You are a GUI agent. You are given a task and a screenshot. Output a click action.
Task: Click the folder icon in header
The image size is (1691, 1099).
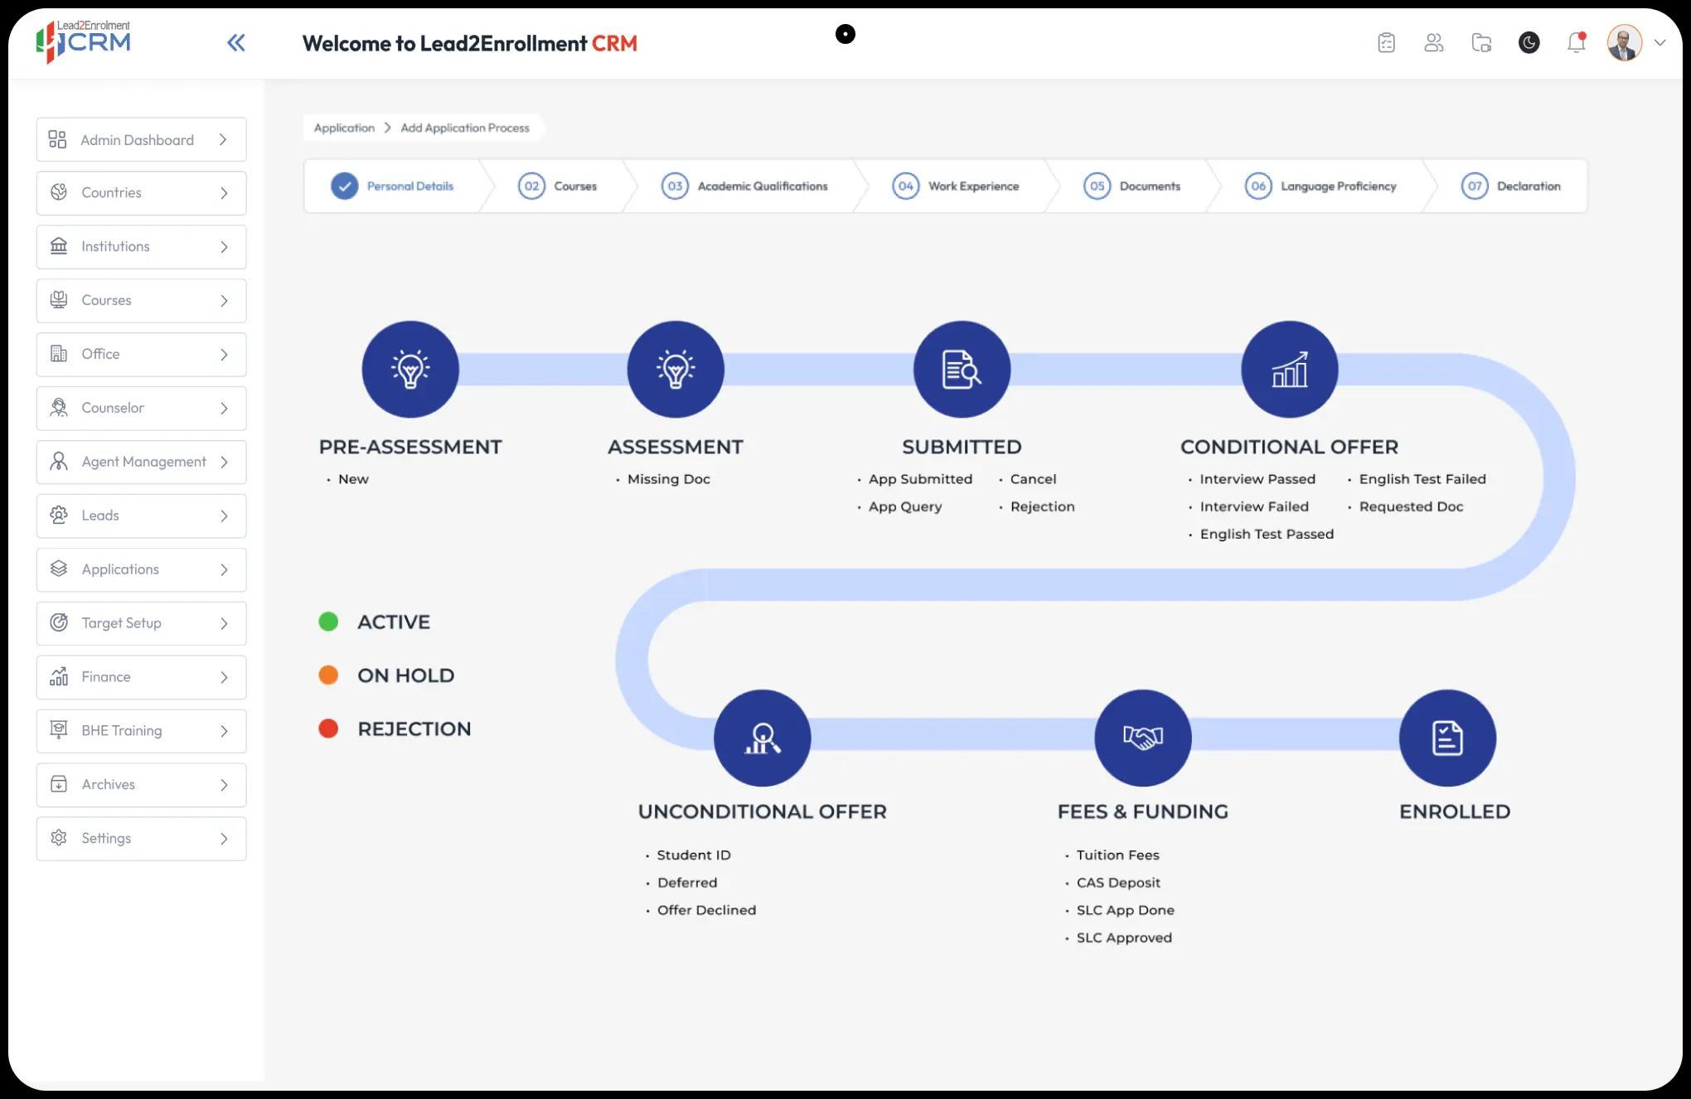[1481, 43]
